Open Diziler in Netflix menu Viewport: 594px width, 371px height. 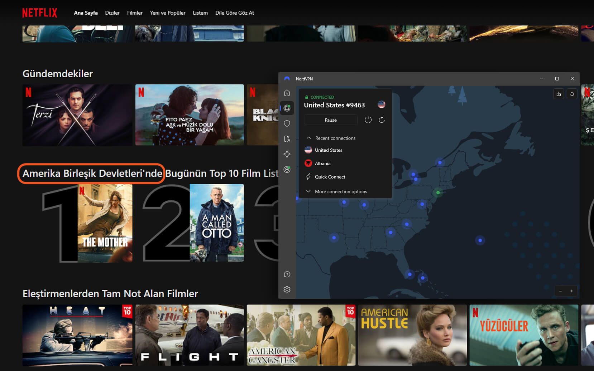pyautogui.click(x=112, y=13)
